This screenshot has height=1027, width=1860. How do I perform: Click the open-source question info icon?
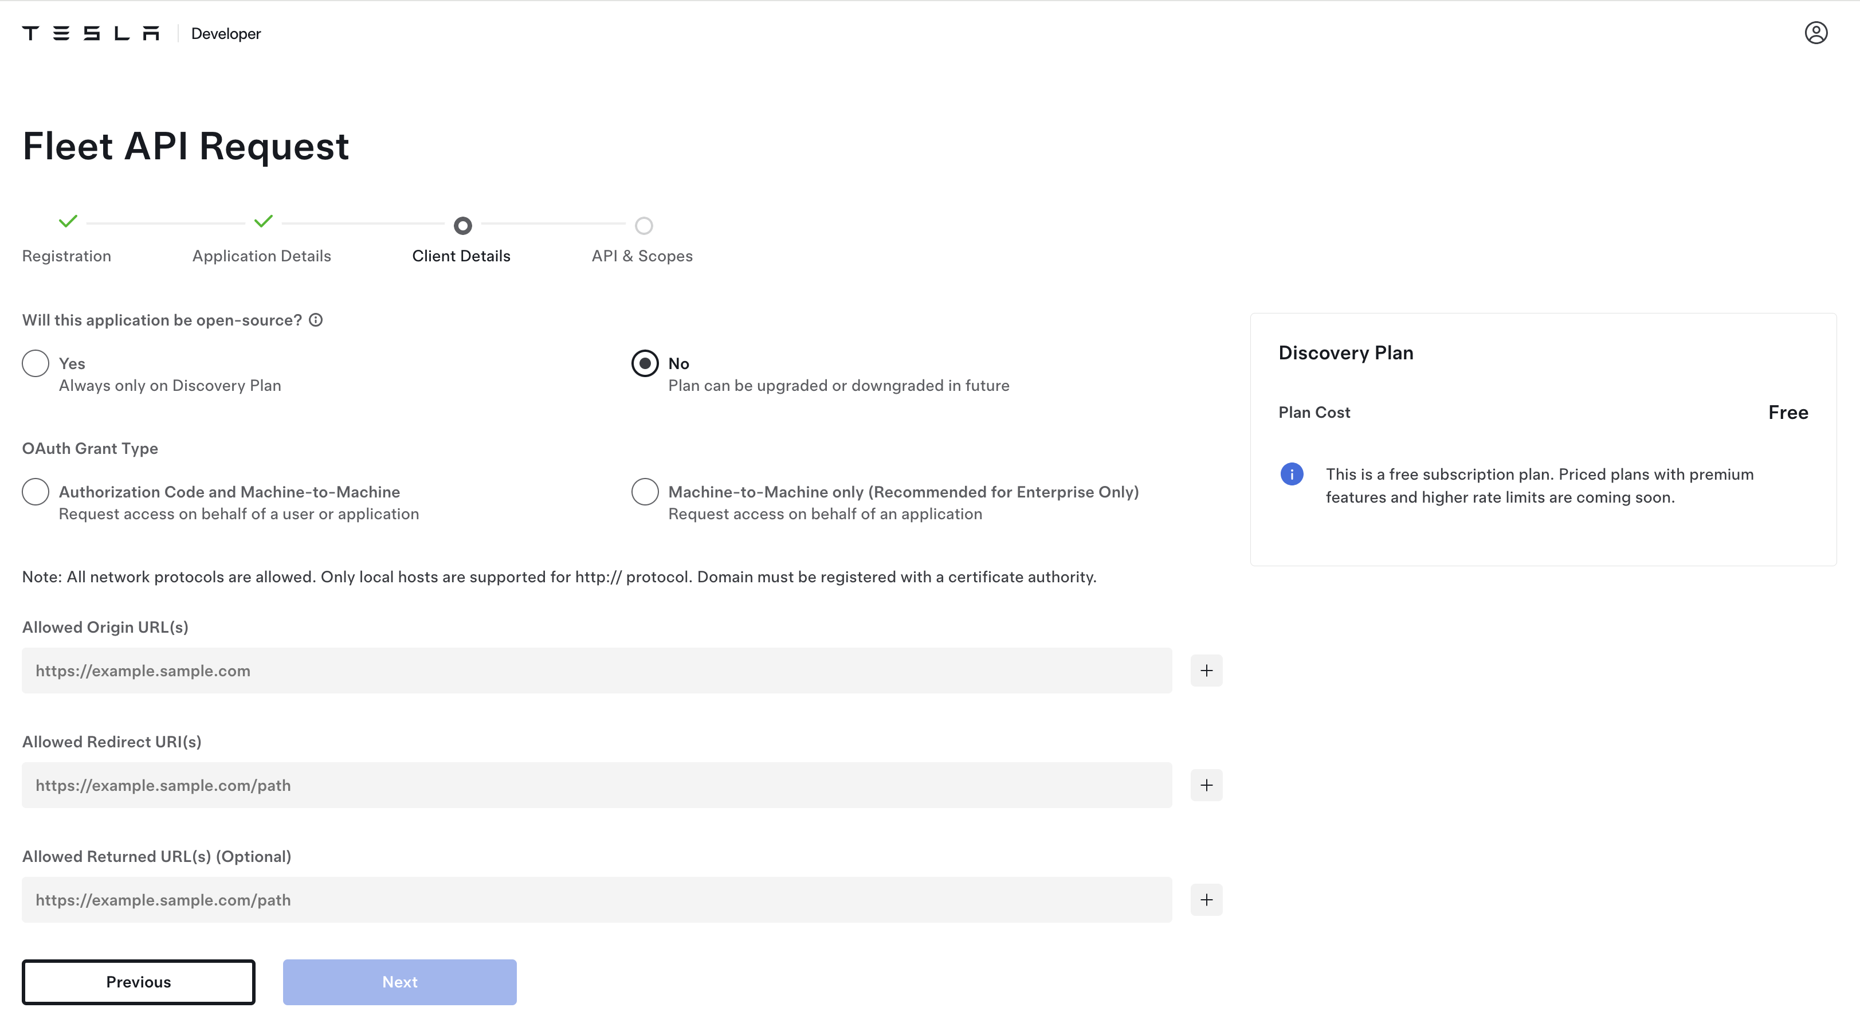coord(316,320)
